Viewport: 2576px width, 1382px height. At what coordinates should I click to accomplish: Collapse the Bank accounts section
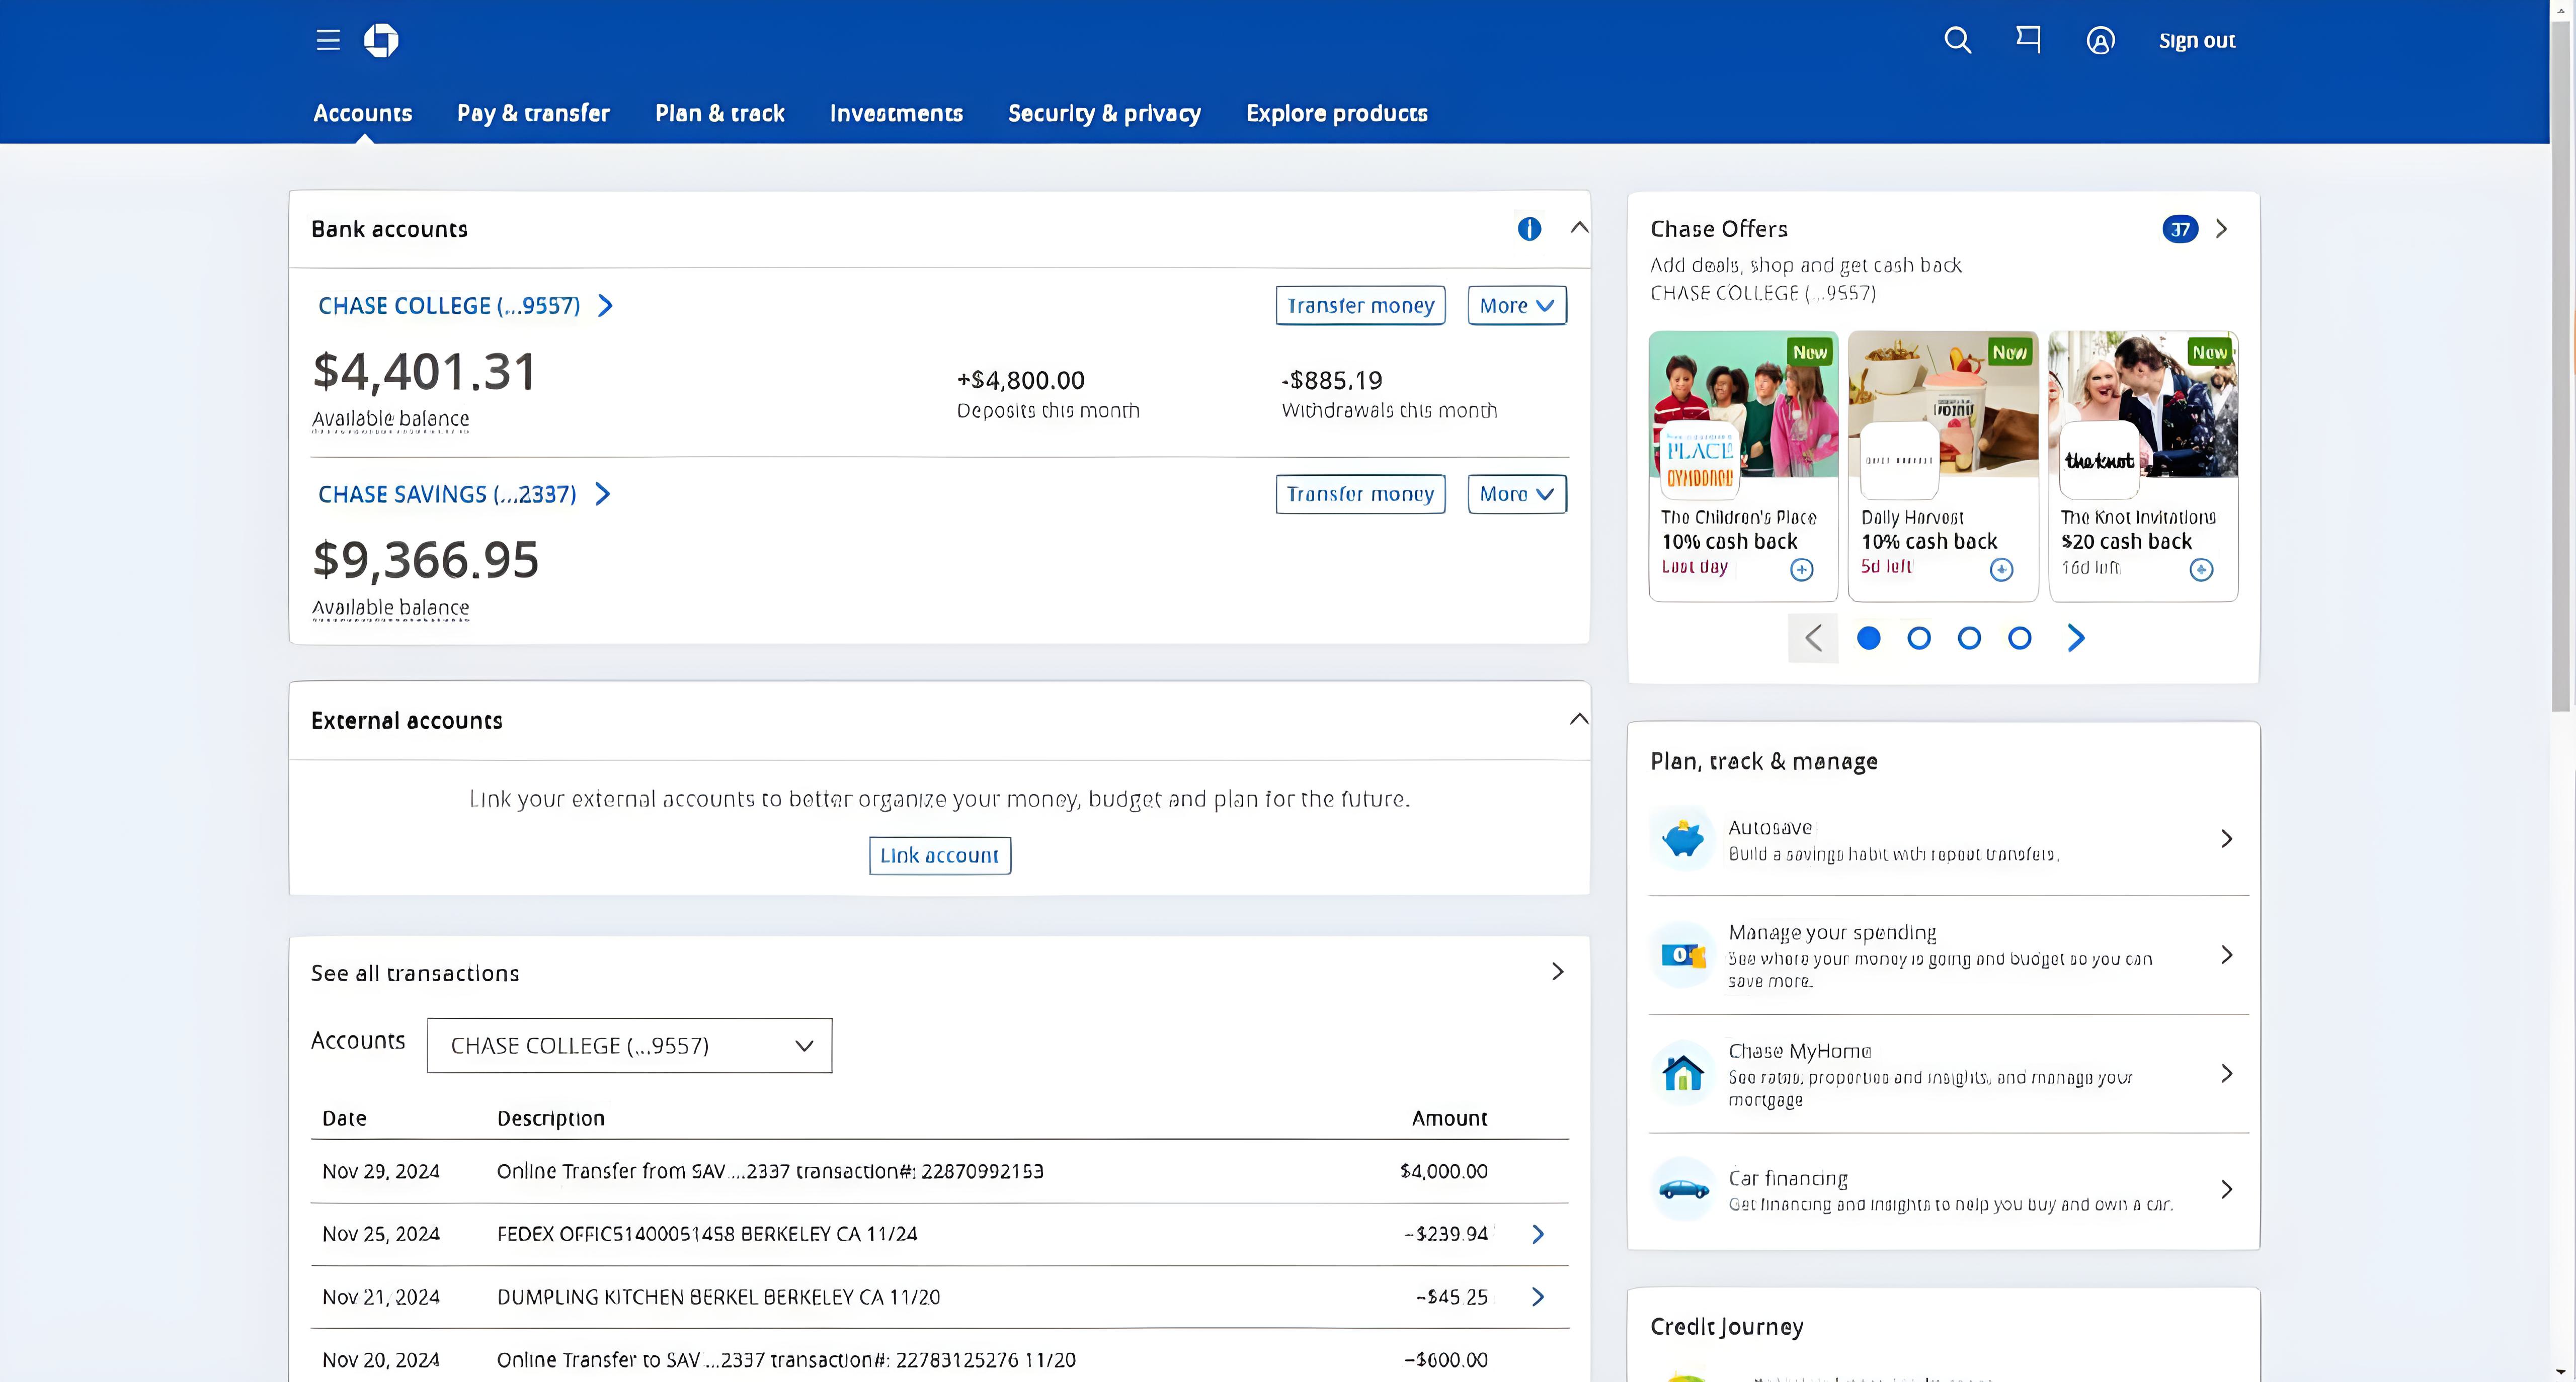[x=1579, y=228]
